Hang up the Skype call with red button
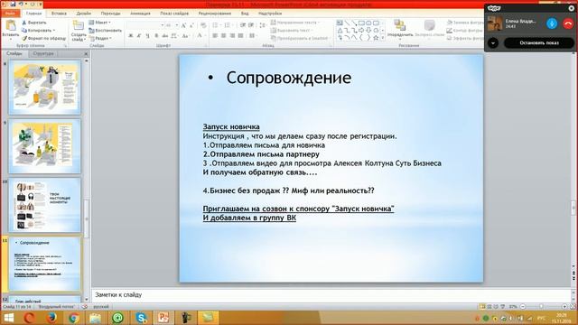Image resolution: width=578 pixels, height=325 pixels. point(568,23)
